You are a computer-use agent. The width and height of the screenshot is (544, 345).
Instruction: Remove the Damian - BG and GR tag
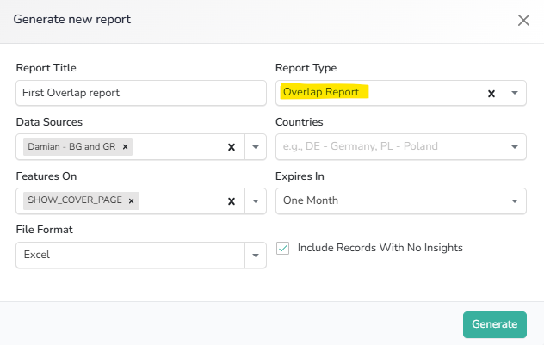(x=126, y=147)
